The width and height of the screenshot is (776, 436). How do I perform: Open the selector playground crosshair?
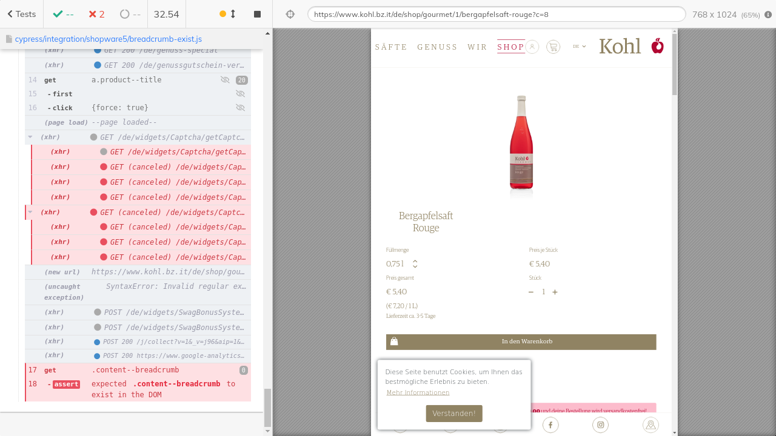point(290,14)
